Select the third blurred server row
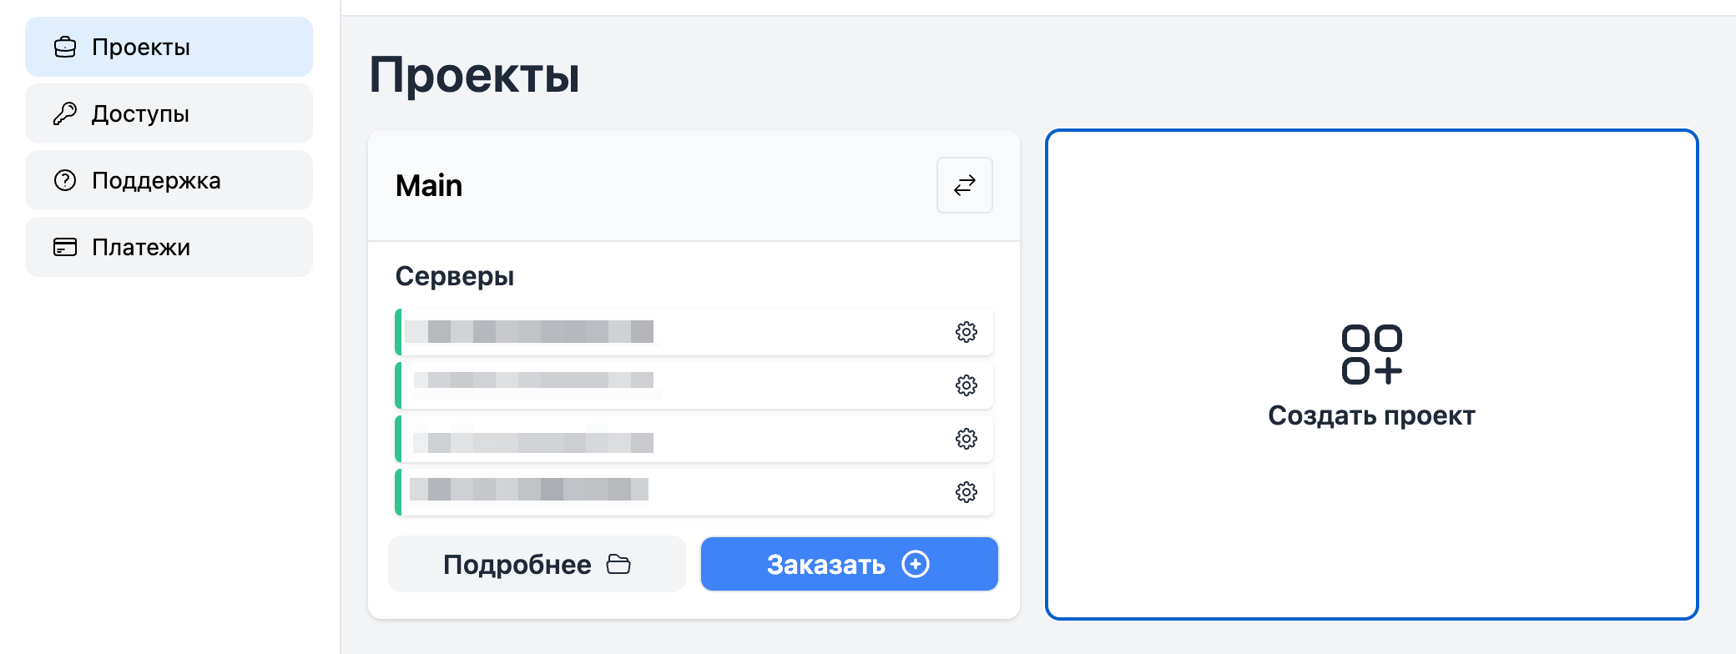 coord(694,439)
